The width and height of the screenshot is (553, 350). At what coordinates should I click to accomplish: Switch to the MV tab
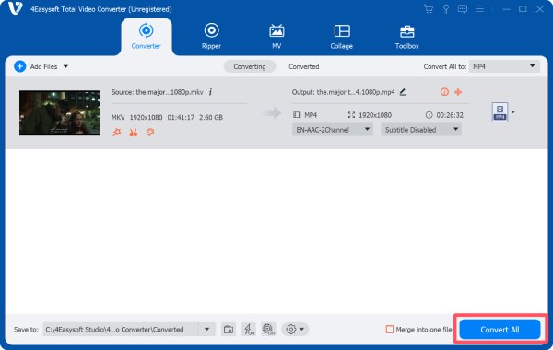276,37
